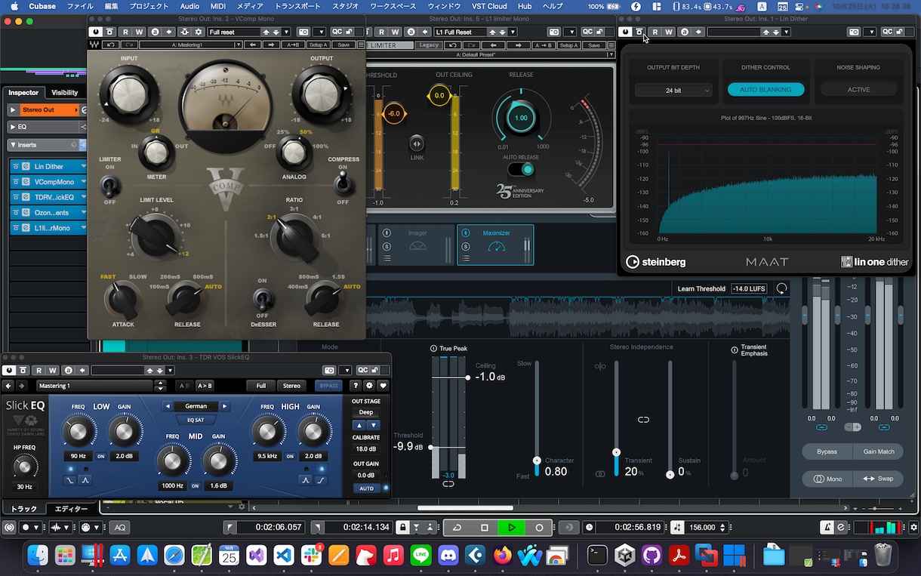Open LINE app from the Dock
The image size is (921, 576).
click(x=420, y=556)
